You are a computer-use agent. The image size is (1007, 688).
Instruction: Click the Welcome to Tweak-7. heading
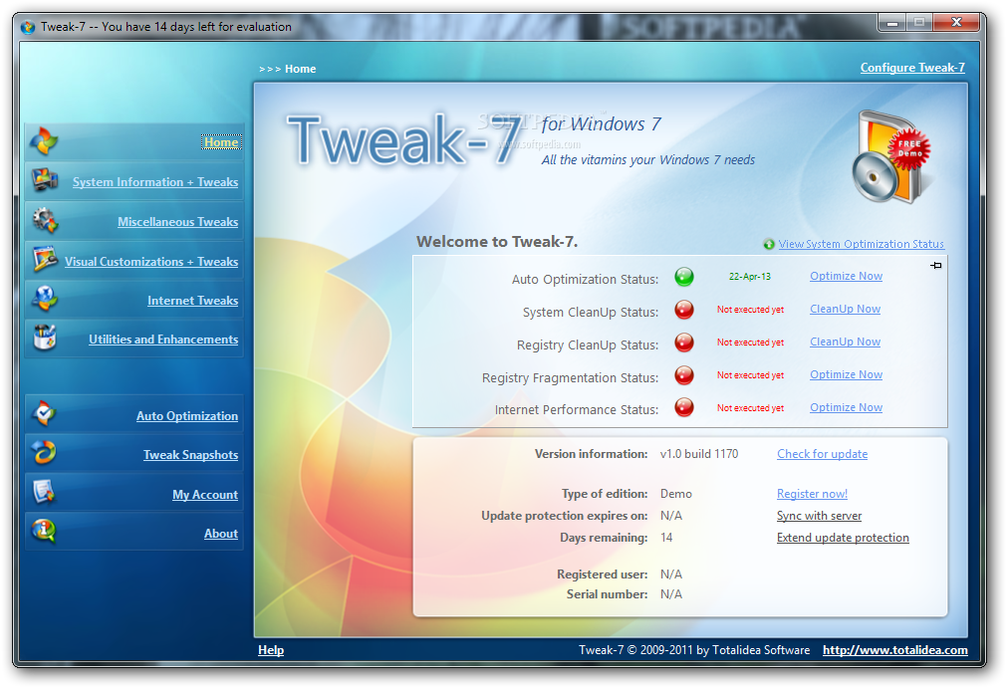pyautogui.click(x=496, y=241)
